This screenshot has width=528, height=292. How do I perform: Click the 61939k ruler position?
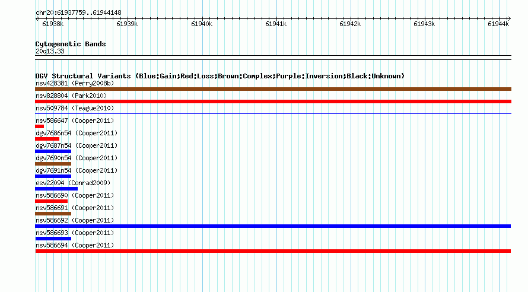[x=127, y=24]
